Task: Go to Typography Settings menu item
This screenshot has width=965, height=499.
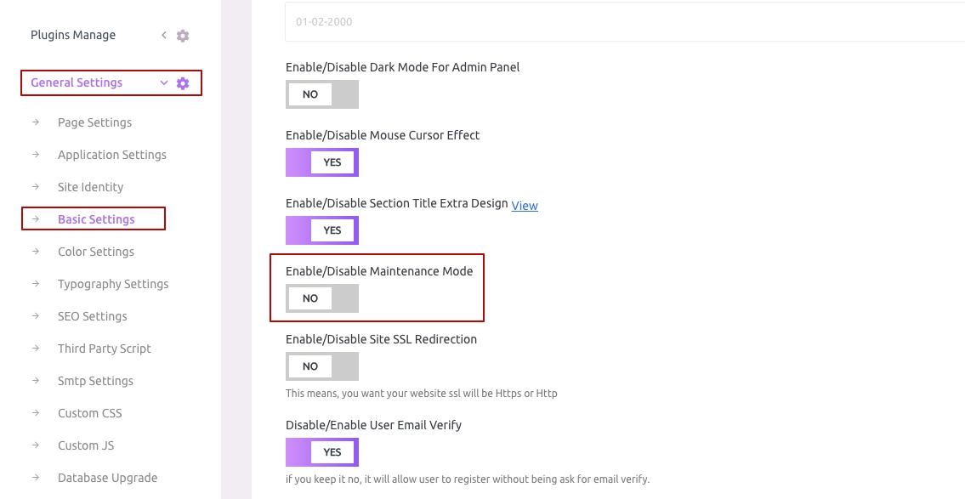Action: coord(113,284)
